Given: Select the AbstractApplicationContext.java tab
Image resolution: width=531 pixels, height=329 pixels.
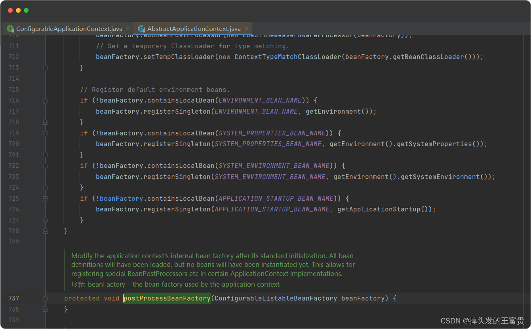Looking at the screenshot, I should 193,29.
